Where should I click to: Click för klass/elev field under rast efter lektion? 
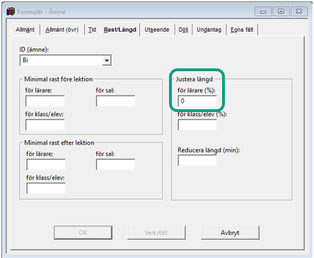coord(46,188)
